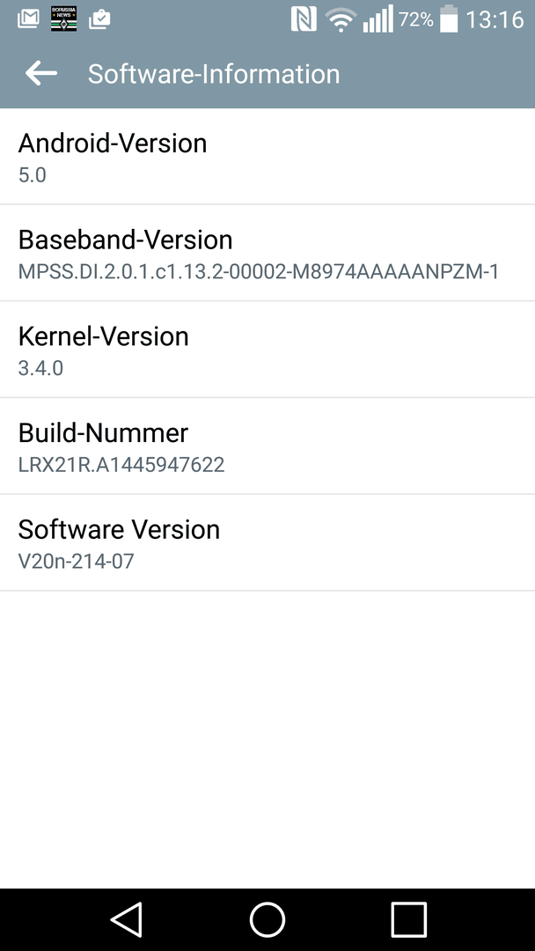Tap the mobile signal bars icon

(x=378, y=18)
